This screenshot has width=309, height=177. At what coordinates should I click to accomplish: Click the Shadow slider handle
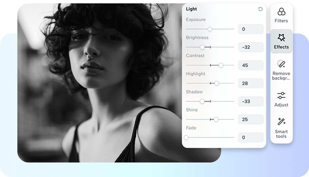click(202, 101)
